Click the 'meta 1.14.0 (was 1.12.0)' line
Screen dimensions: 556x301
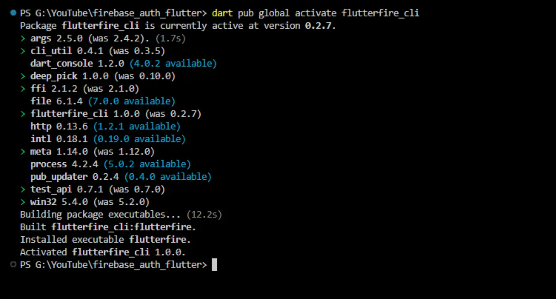(93, 152)
